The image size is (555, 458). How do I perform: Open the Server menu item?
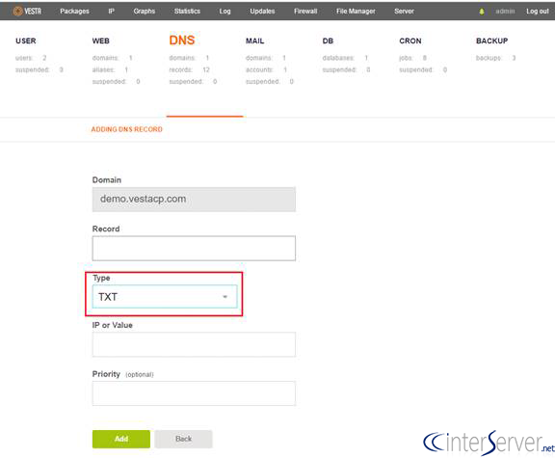404,11
